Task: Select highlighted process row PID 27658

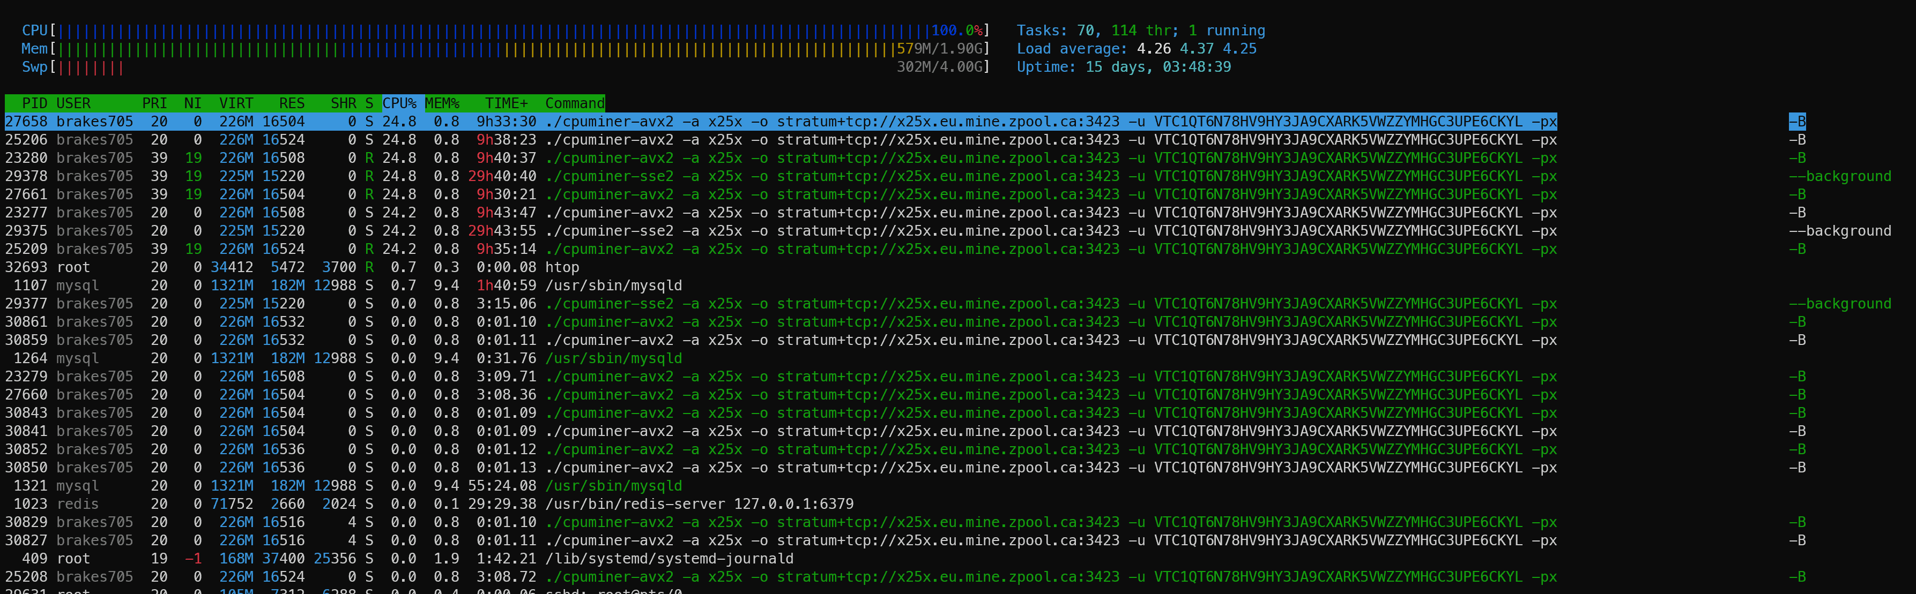Action: coord(905,121)
